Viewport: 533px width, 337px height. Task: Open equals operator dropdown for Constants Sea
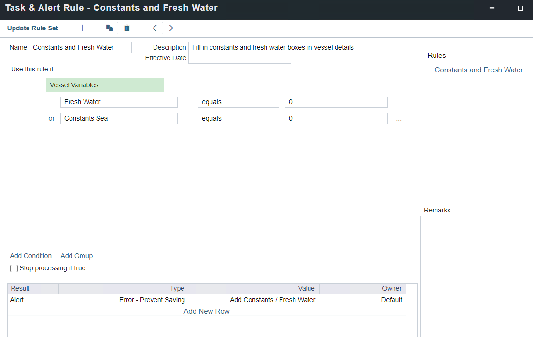click(238, 118)
